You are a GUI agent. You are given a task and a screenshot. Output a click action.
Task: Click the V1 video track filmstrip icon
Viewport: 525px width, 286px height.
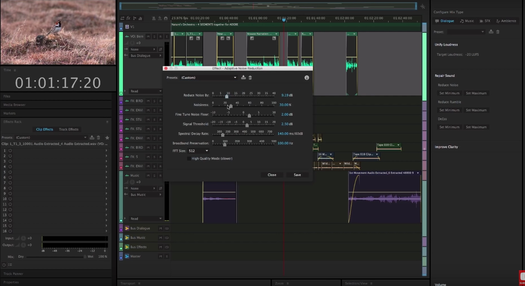(127, 27)
